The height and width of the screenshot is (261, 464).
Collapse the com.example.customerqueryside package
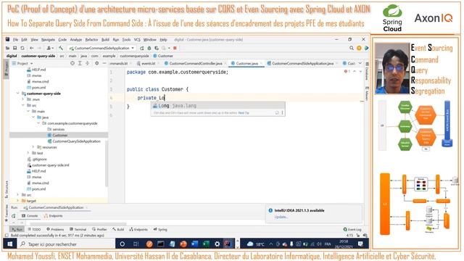click(38, 123)
